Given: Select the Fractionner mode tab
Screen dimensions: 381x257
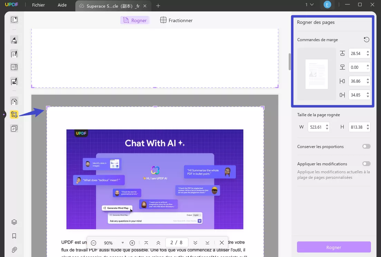Looking at the screenshot, I should pos(176,20).
